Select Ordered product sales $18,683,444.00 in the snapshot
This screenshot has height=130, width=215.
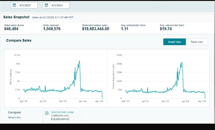(96, 29)
